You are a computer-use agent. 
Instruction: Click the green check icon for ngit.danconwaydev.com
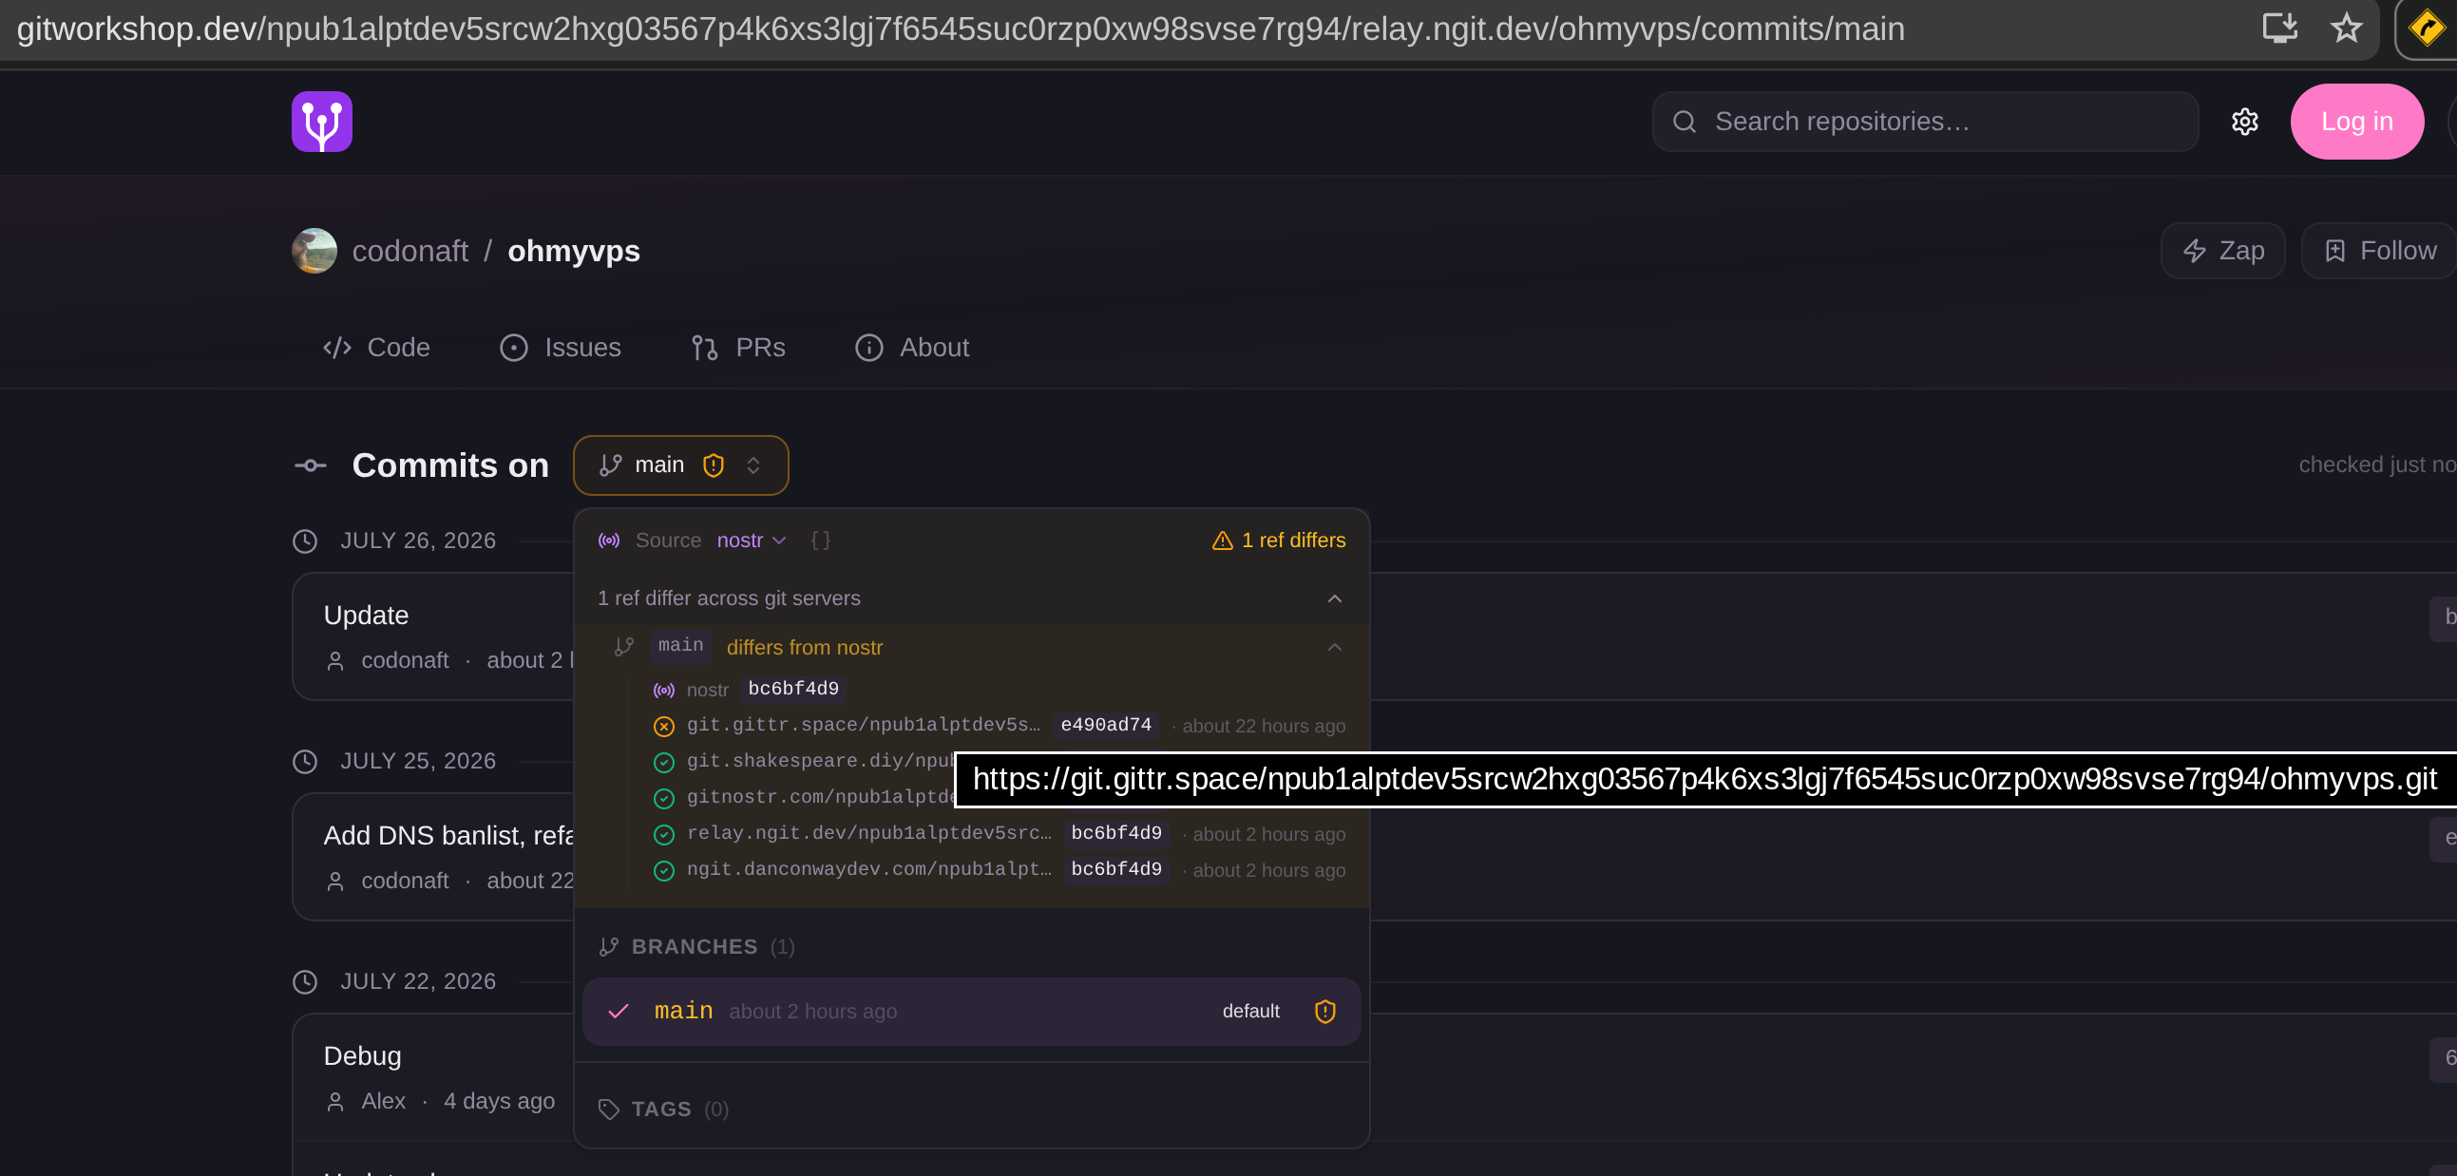coord(664,871)
